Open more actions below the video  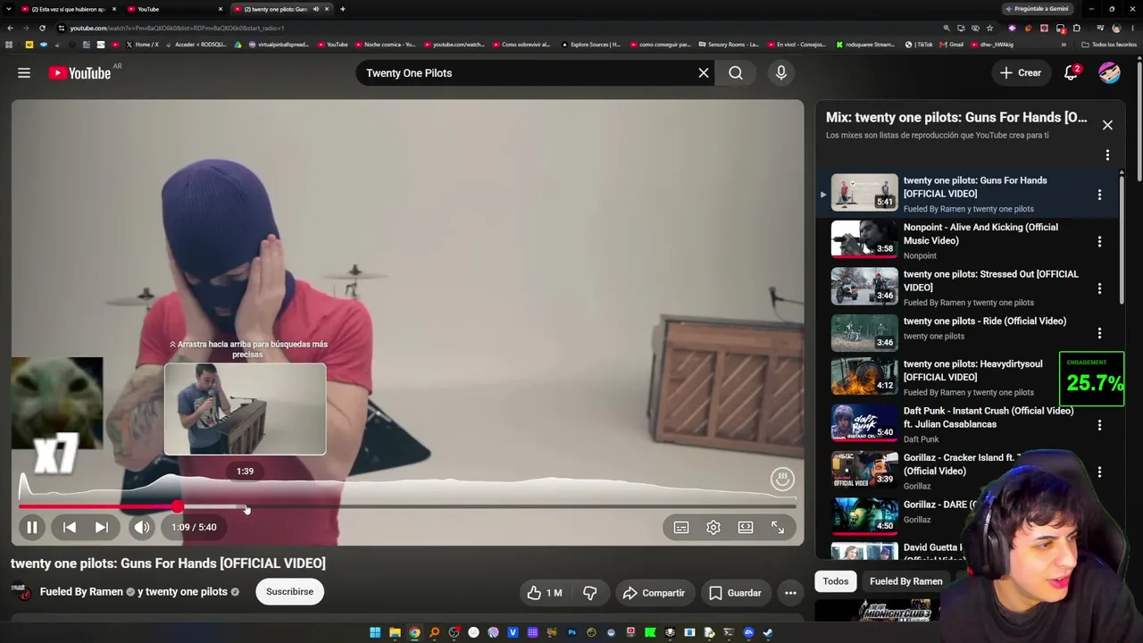point(790,593)
